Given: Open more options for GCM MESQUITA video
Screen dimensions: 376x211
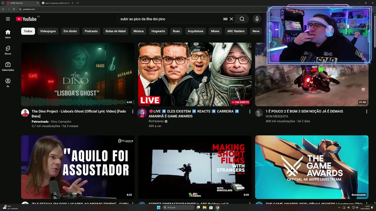Looking at the screenshot, I should (x=367, y=112).
